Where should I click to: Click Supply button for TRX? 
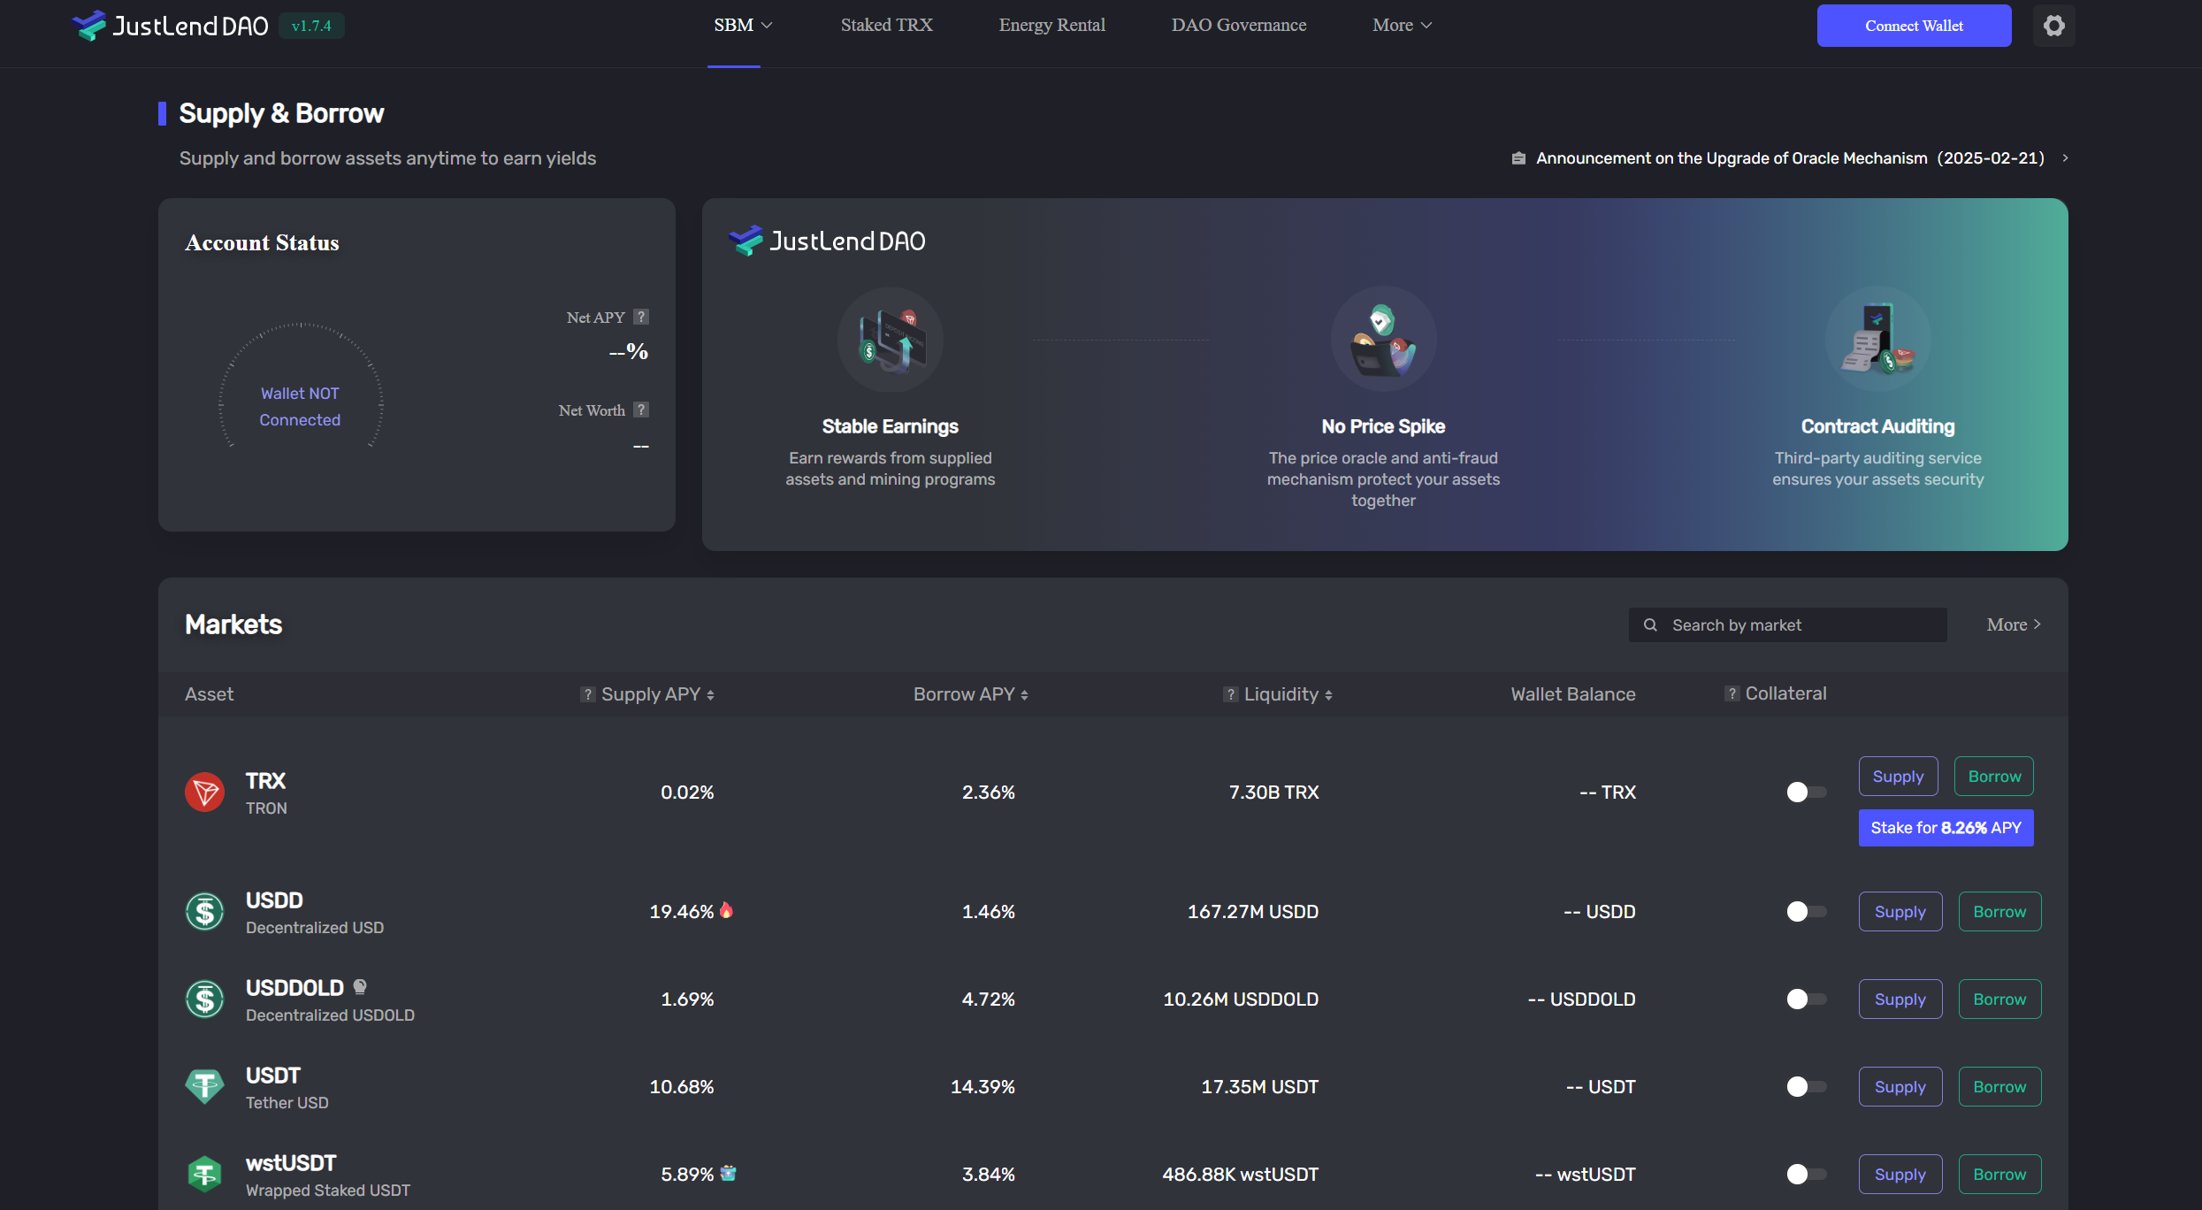point(1898,776)
